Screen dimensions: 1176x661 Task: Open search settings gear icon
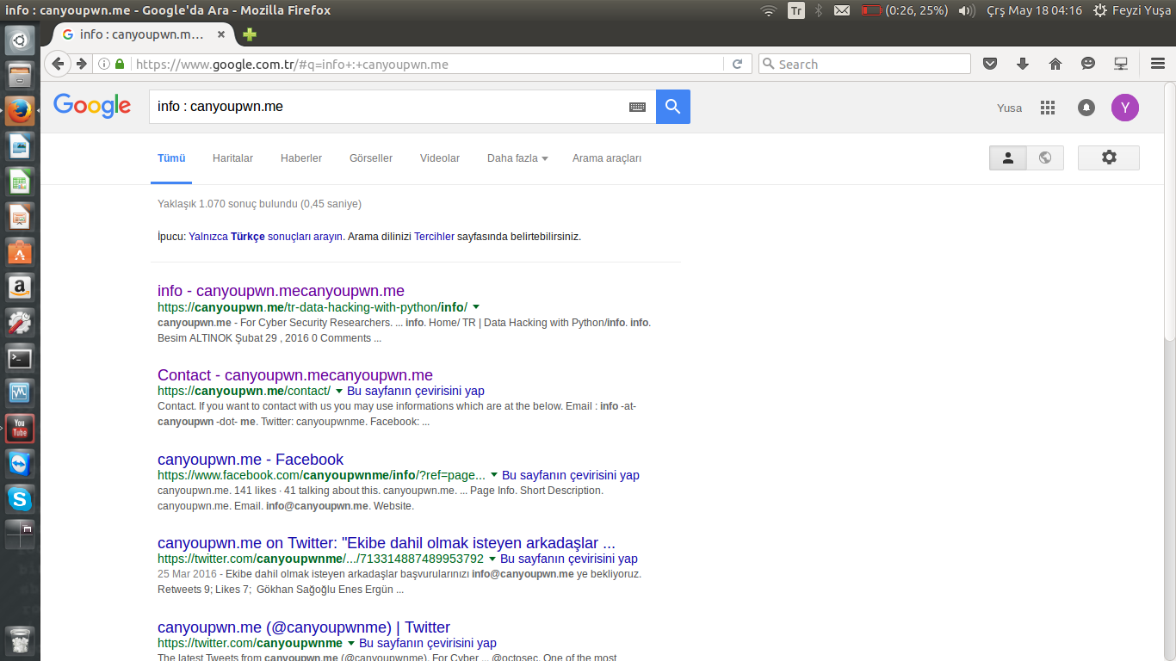coord(1108,158)
